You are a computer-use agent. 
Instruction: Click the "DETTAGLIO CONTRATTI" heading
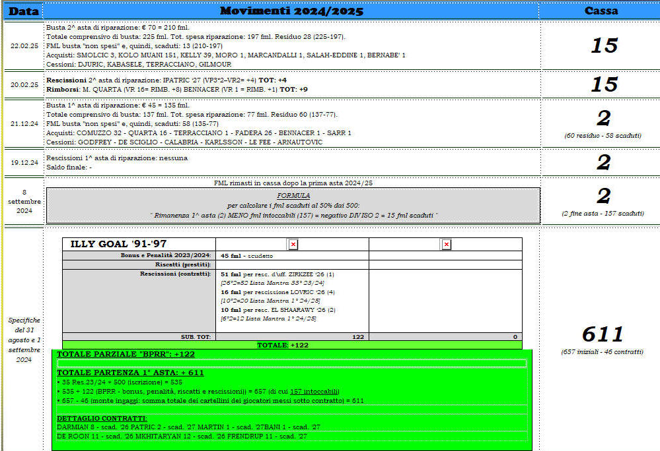101,418
